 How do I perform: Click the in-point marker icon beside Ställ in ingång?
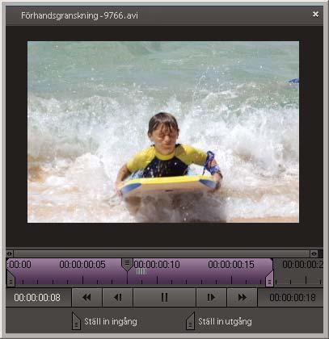coord(76,321)
